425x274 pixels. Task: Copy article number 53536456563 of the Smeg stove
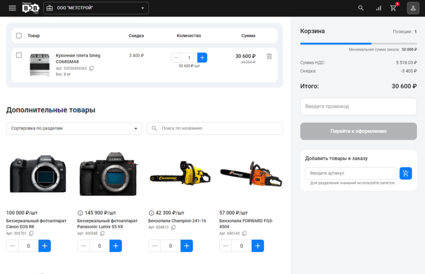click(x=91, y=68)
